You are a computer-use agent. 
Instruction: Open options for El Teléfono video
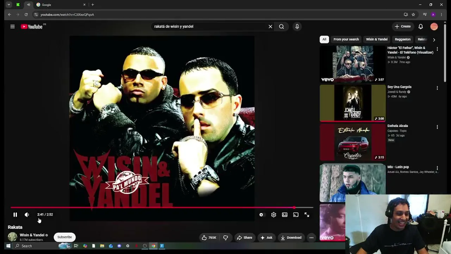click(x=437, y=49)
